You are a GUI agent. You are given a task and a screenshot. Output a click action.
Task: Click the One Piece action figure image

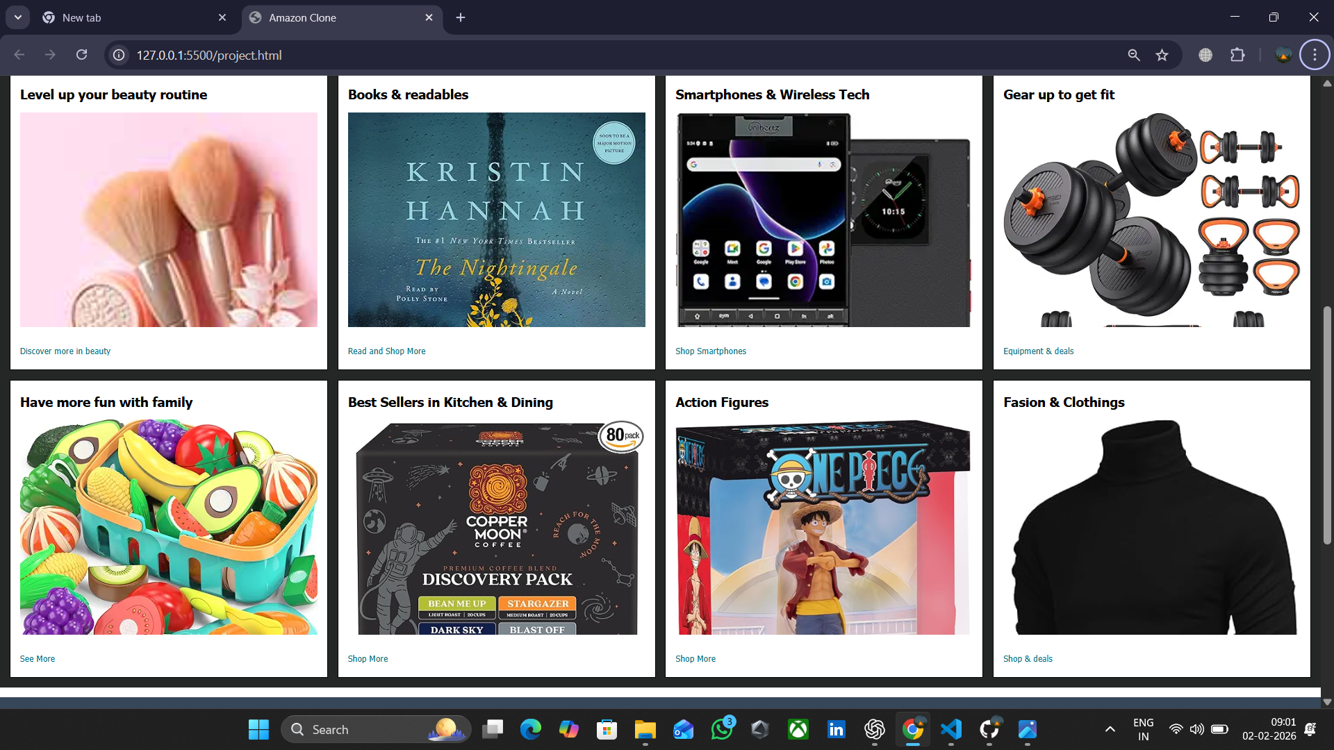[x=823, y=527]
